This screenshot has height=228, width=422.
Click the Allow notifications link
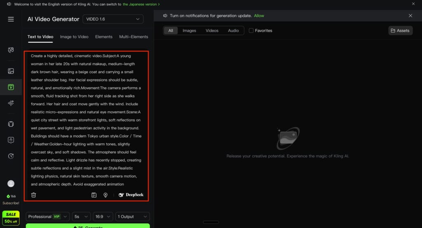point(259,16)
